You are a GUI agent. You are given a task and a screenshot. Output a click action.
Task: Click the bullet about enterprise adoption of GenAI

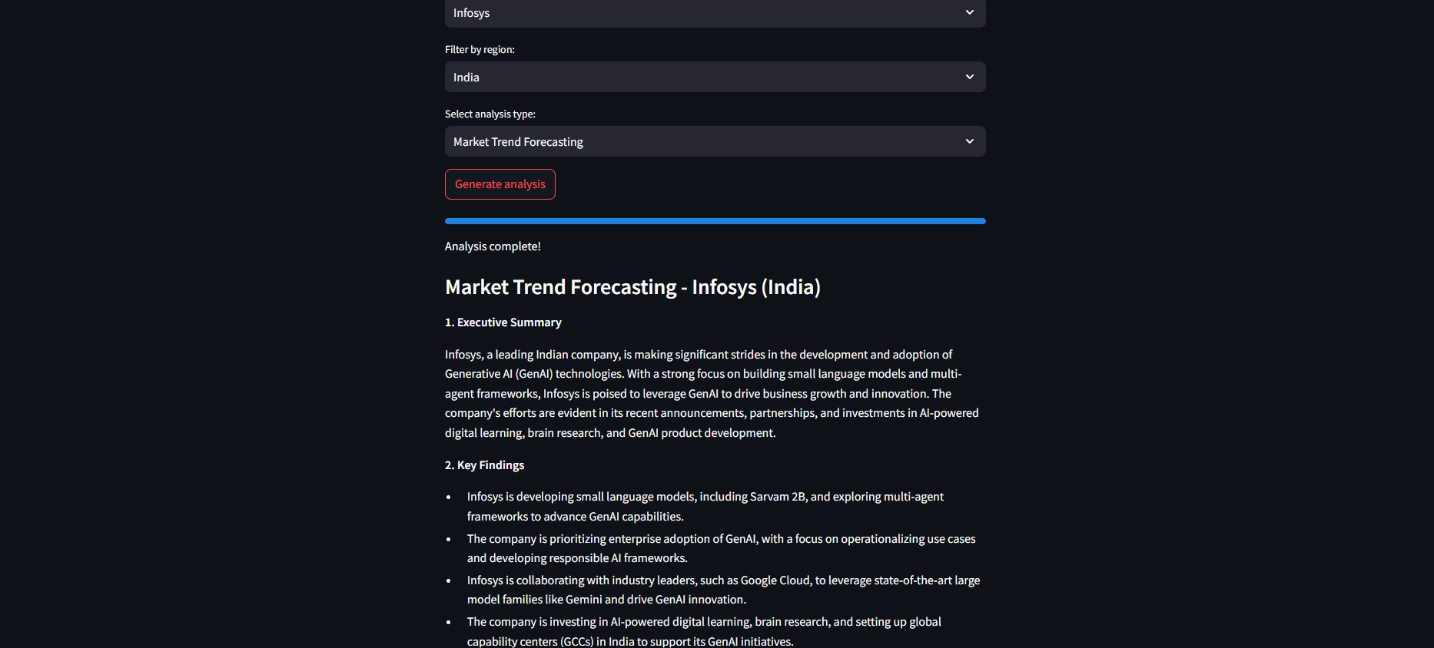pyautogui.click(x=721, y=548)
